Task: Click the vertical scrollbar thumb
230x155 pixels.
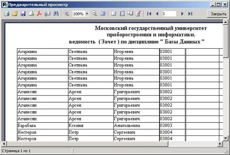Action: pos(225,41)
